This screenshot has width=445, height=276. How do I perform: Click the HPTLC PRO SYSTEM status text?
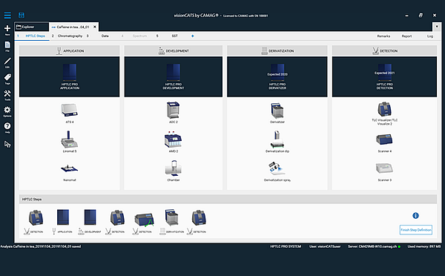coord(286,246)
